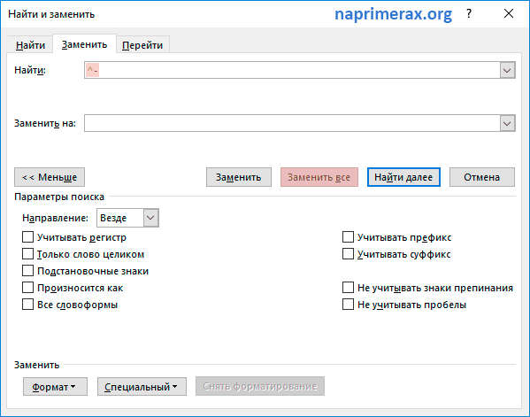530x417 pixels.
Task: Check Только слово целиком option
Action: click(27, 254)
